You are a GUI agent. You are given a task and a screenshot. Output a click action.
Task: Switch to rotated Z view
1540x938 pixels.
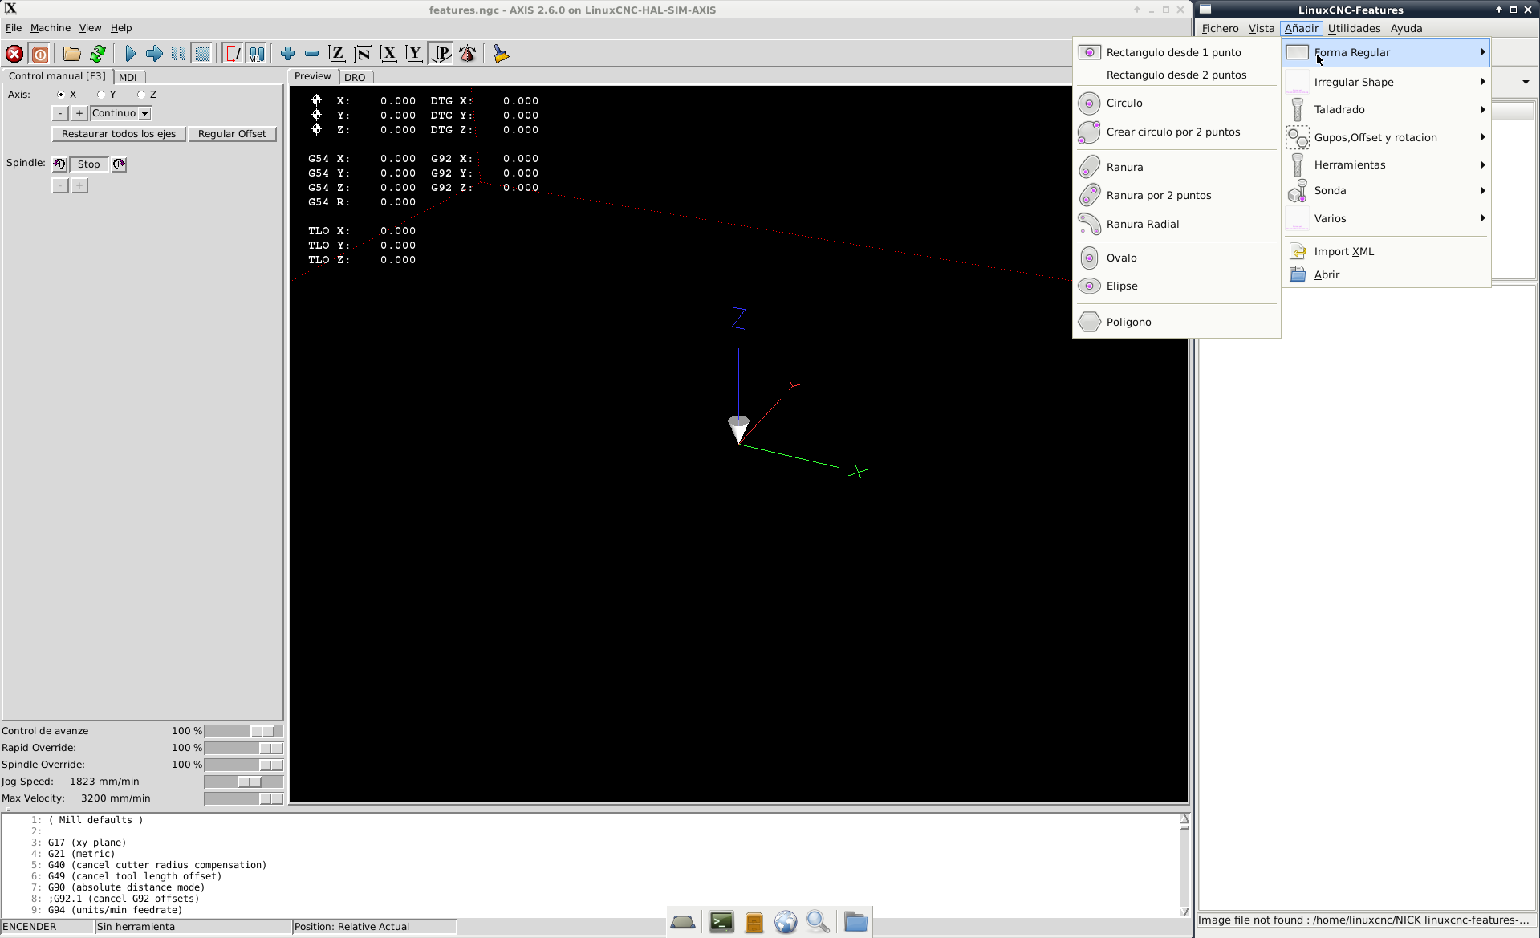(x=363, y=54)
